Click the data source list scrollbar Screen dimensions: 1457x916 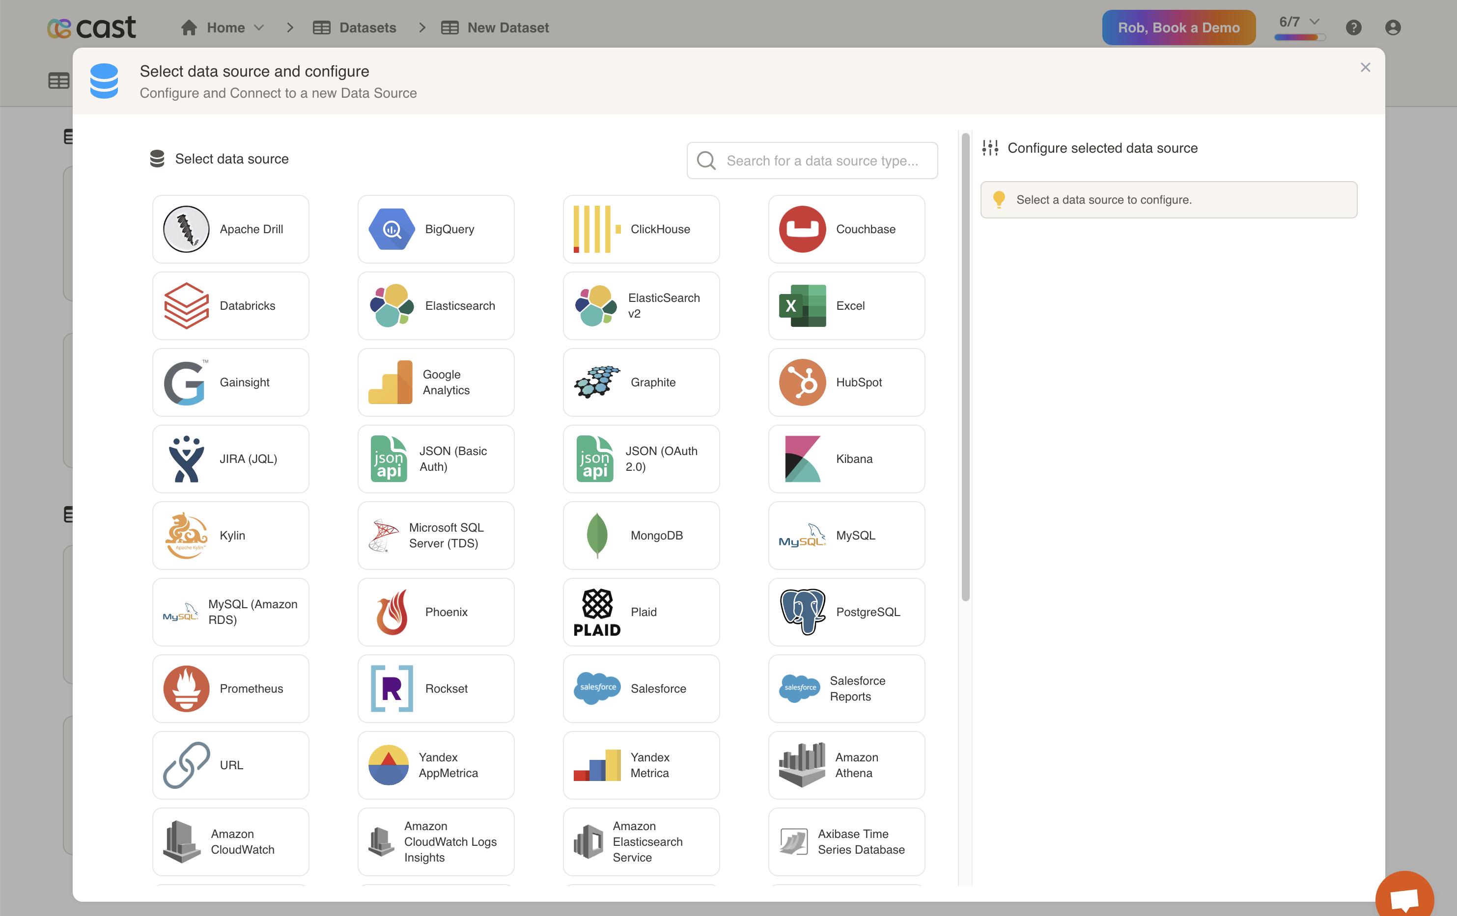coord(965,367)
